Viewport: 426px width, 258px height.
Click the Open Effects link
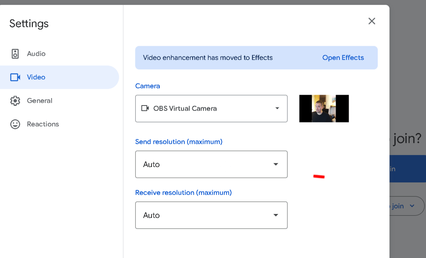tap(343, 57)
